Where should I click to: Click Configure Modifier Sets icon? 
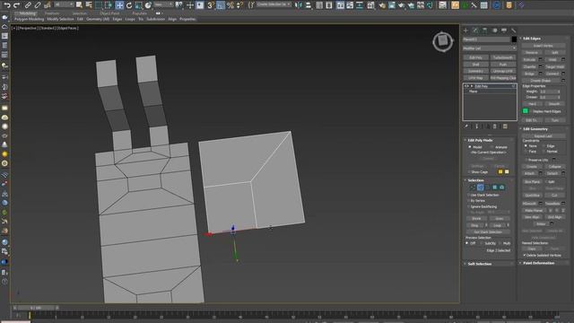point(505,127)
